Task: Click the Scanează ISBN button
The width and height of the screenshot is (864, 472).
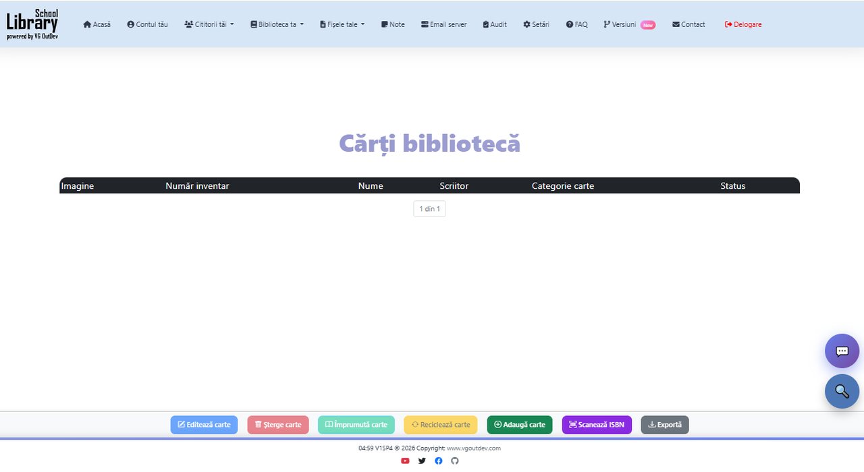Action: click(x=597, y=425)
